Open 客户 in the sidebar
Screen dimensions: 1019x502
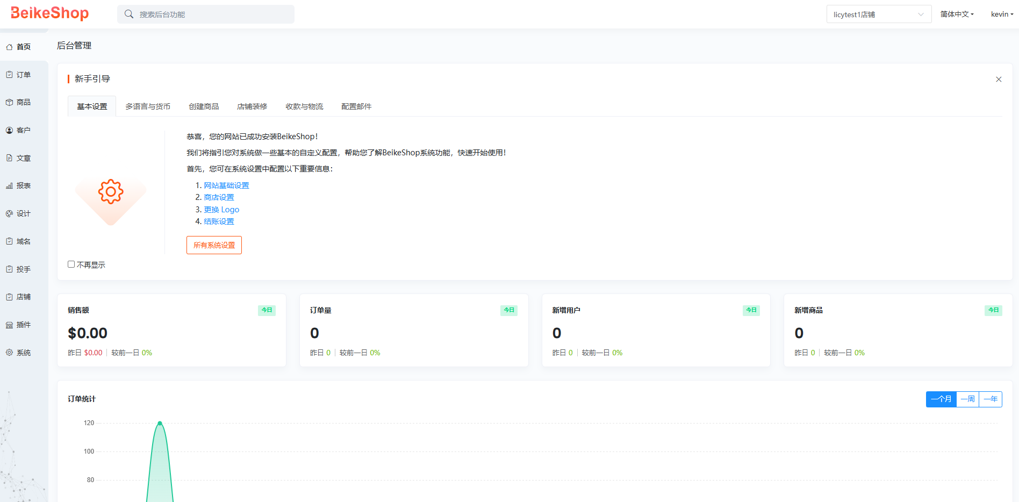[x=24, y=130]
